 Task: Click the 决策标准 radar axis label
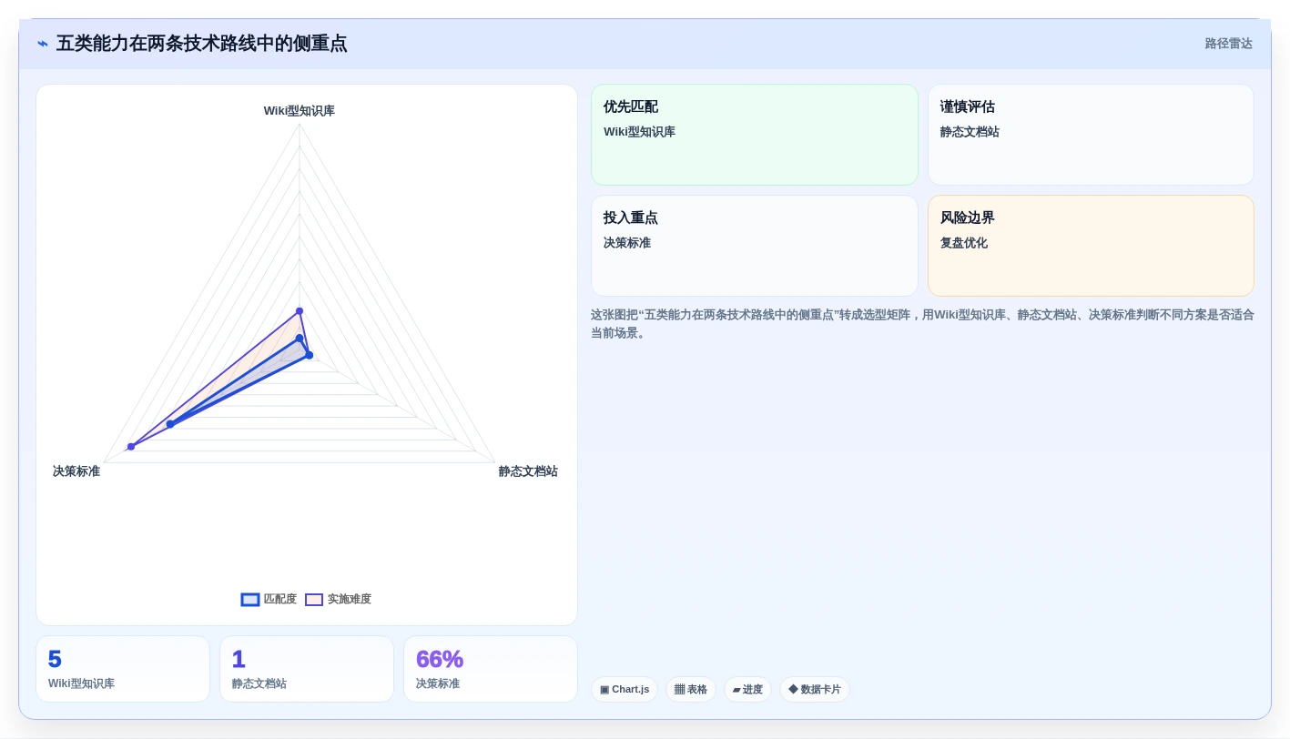point(76,471)
